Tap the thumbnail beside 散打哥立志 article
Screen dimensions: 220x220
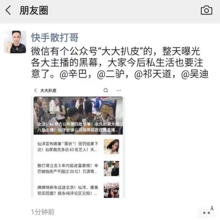click(x=111, y=169)
